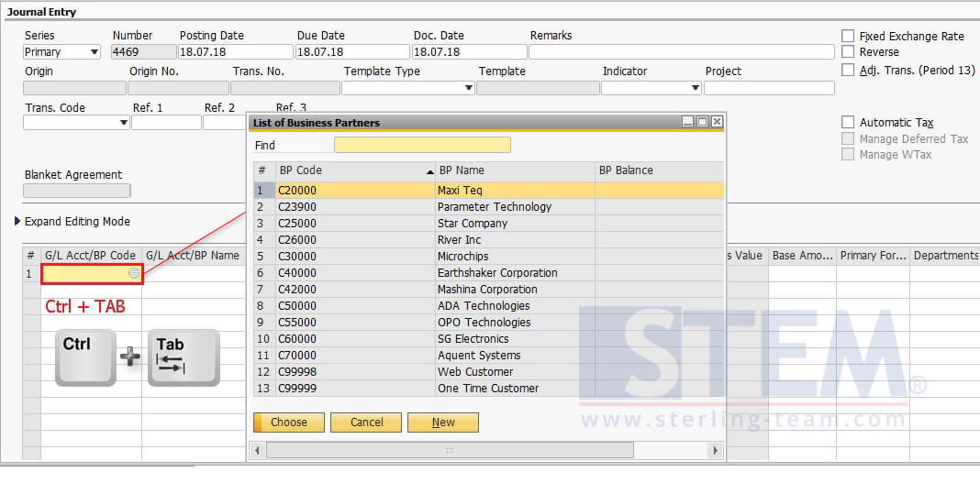Expand the Expand Editing Mode section
980x483 pixels.
pos(17,222)
